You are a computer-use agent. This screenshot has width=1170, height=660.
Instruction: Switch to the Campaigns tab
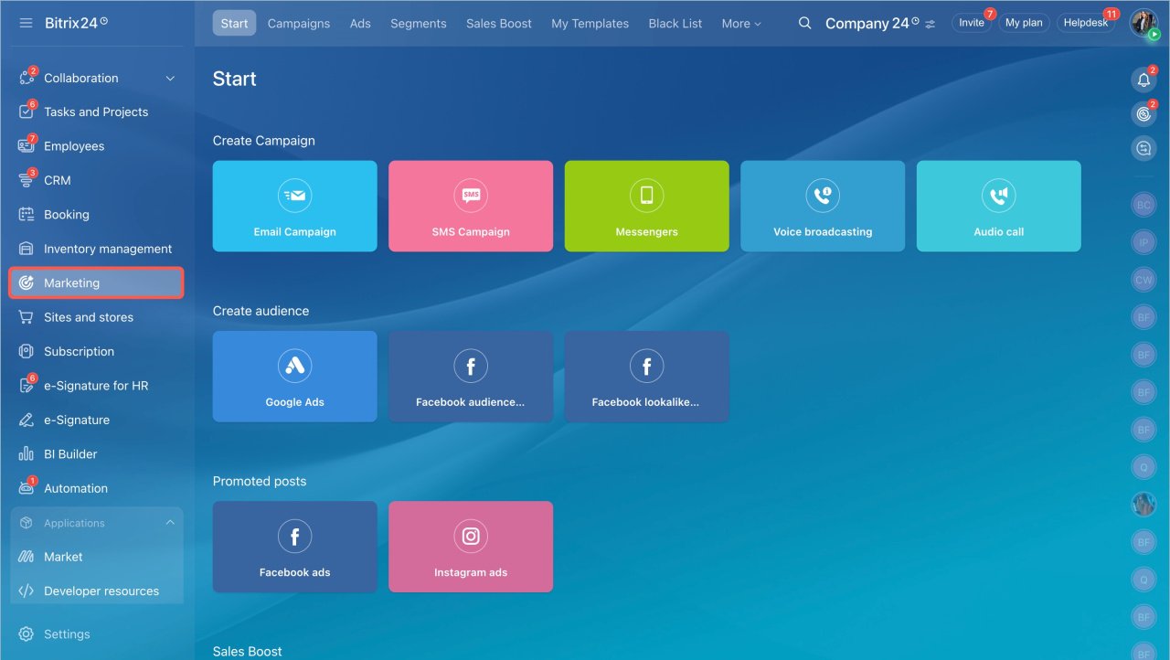(x=299, y=24)
